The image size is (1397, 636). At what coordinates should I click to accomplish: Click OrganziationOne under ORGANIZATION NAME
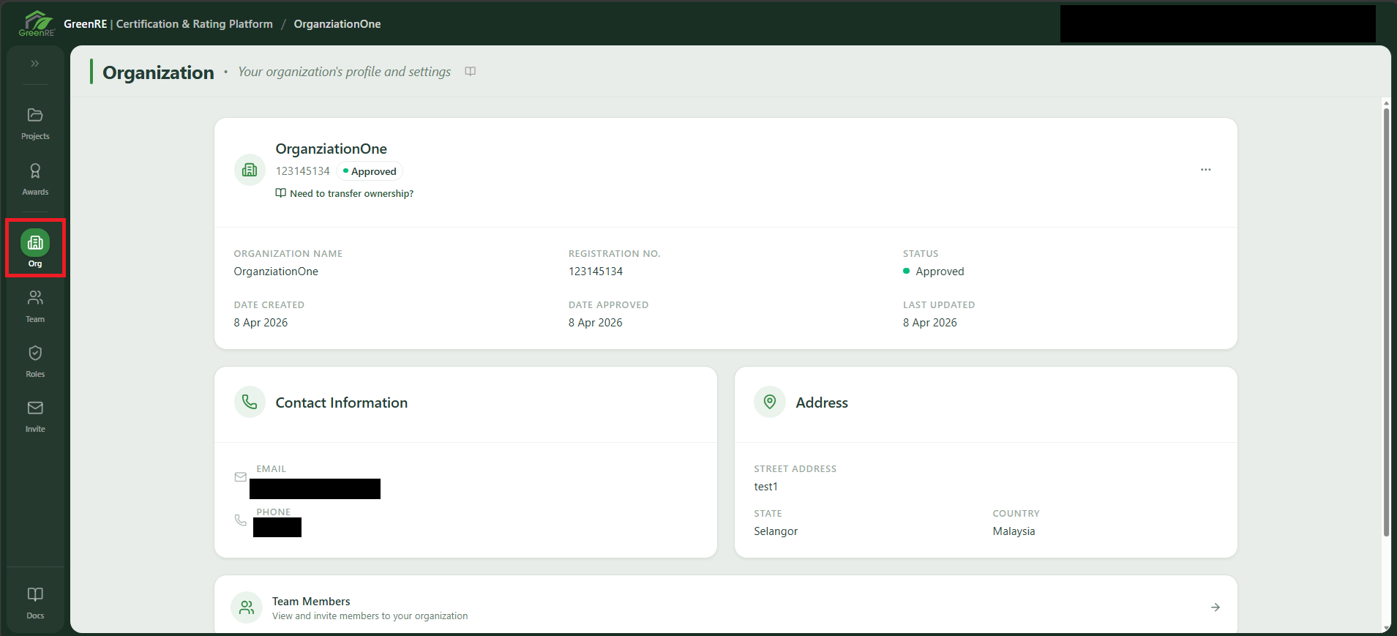[276, 272]
